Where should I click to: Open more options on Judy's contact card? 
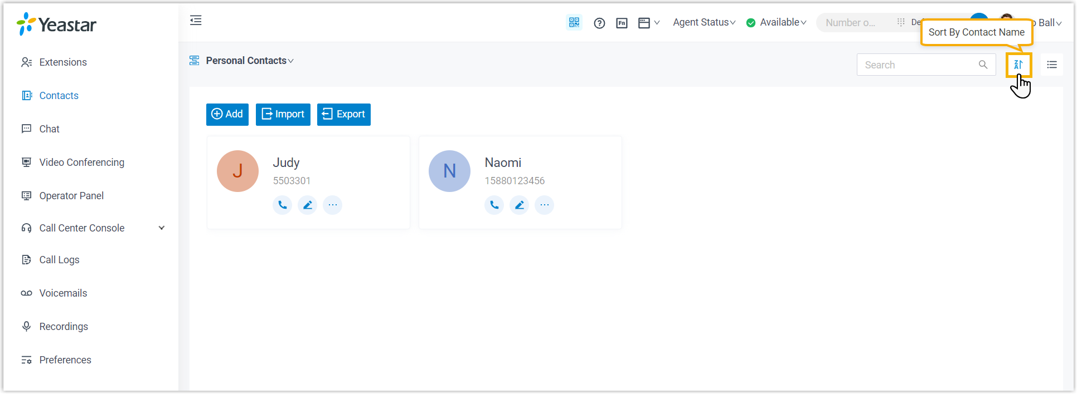pos(333,205)
